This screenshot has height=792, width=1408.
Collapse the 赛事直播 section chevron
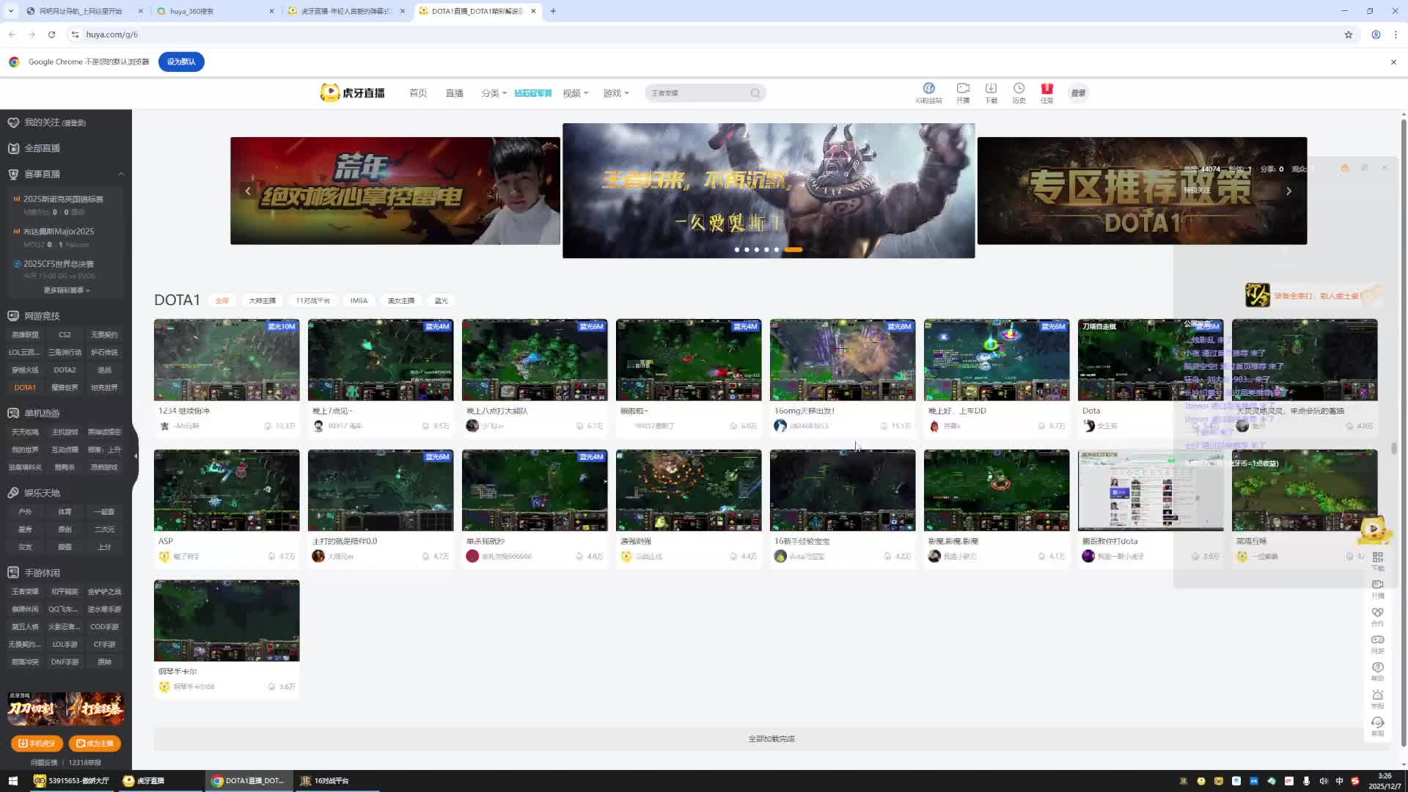click(x=121, y=175)
